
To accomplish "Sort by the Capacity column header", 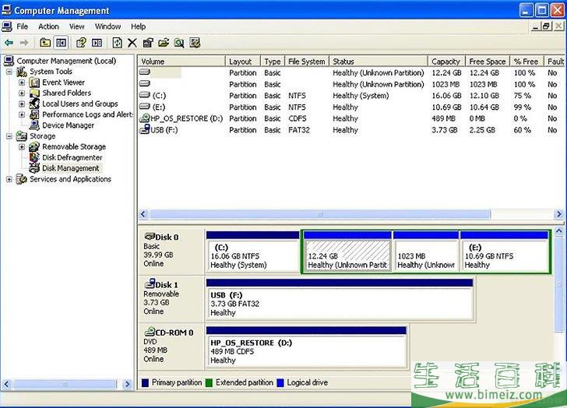I will [446, 62].
